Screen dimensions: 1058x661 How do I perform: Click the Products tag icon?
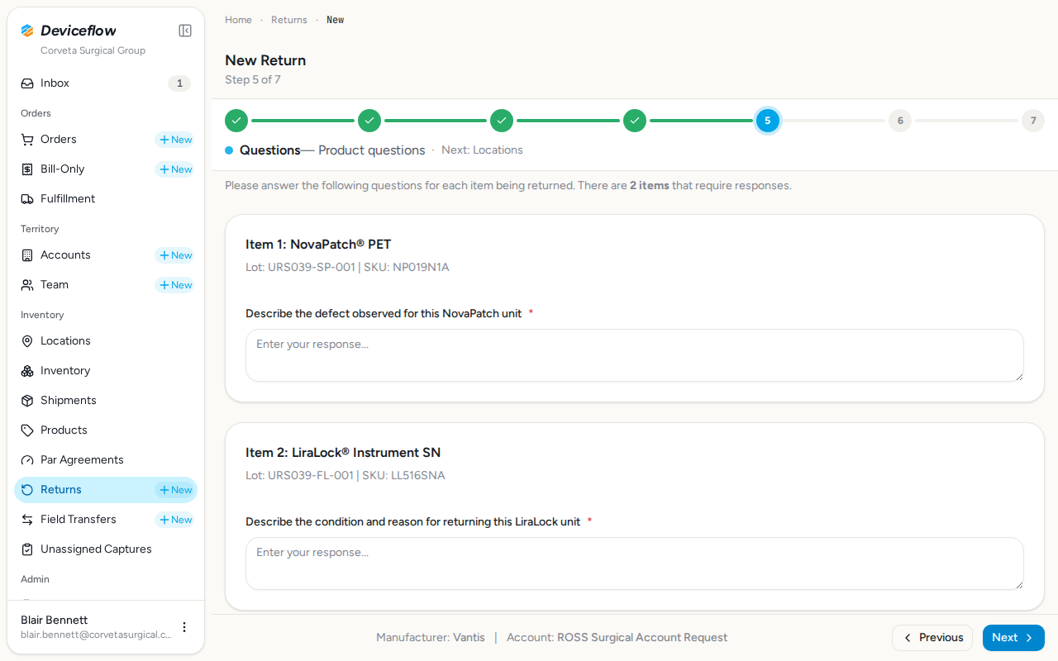click(27, 430)
